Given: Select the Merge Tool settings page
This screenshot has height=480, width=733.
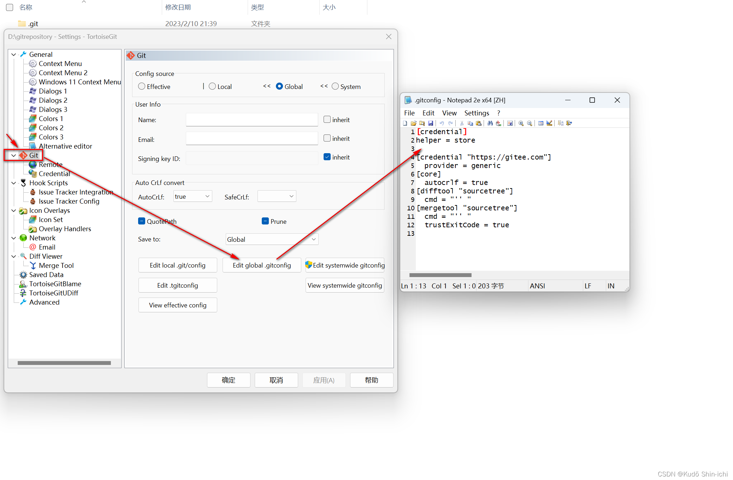Looking at the screenshot, I should [x=56, y=265].
